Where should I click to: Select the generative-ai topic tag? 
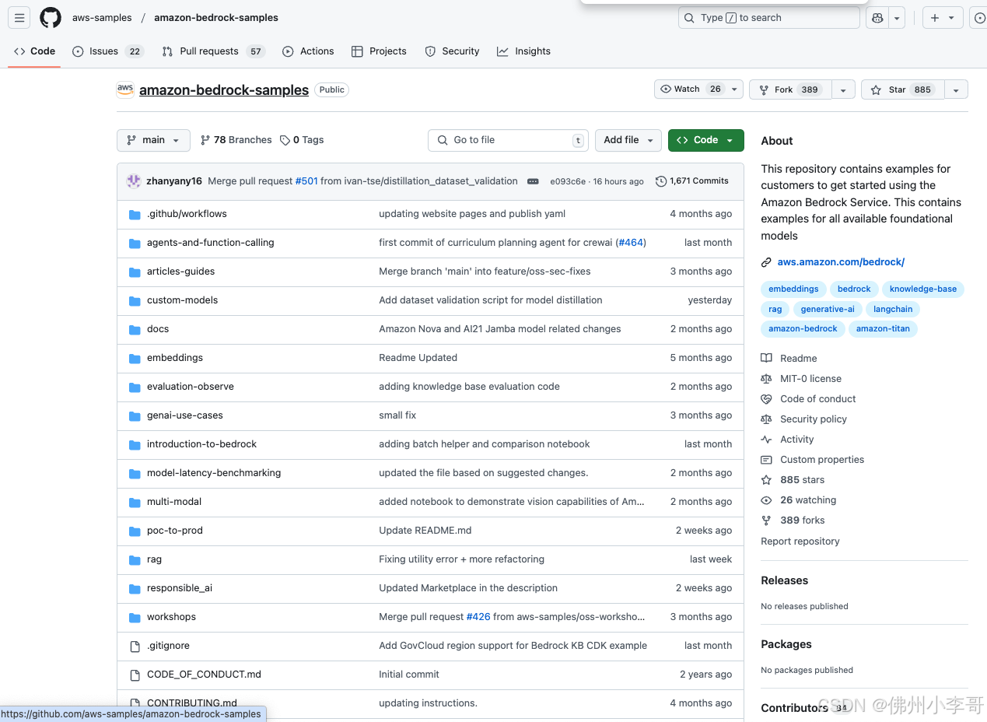tap(828, 309)
